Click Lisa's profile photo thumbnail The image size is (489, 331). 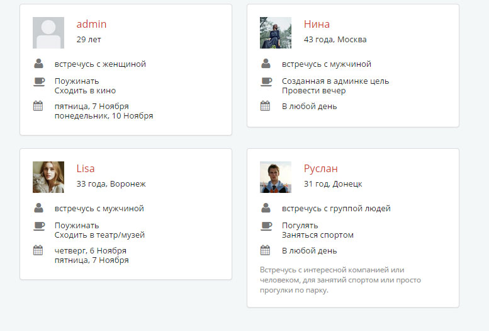click(x=48, y=177)
